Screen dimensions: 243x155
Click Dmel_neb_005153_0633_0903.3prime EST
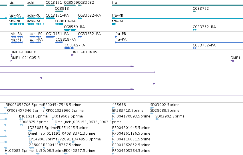click(56, 125)
